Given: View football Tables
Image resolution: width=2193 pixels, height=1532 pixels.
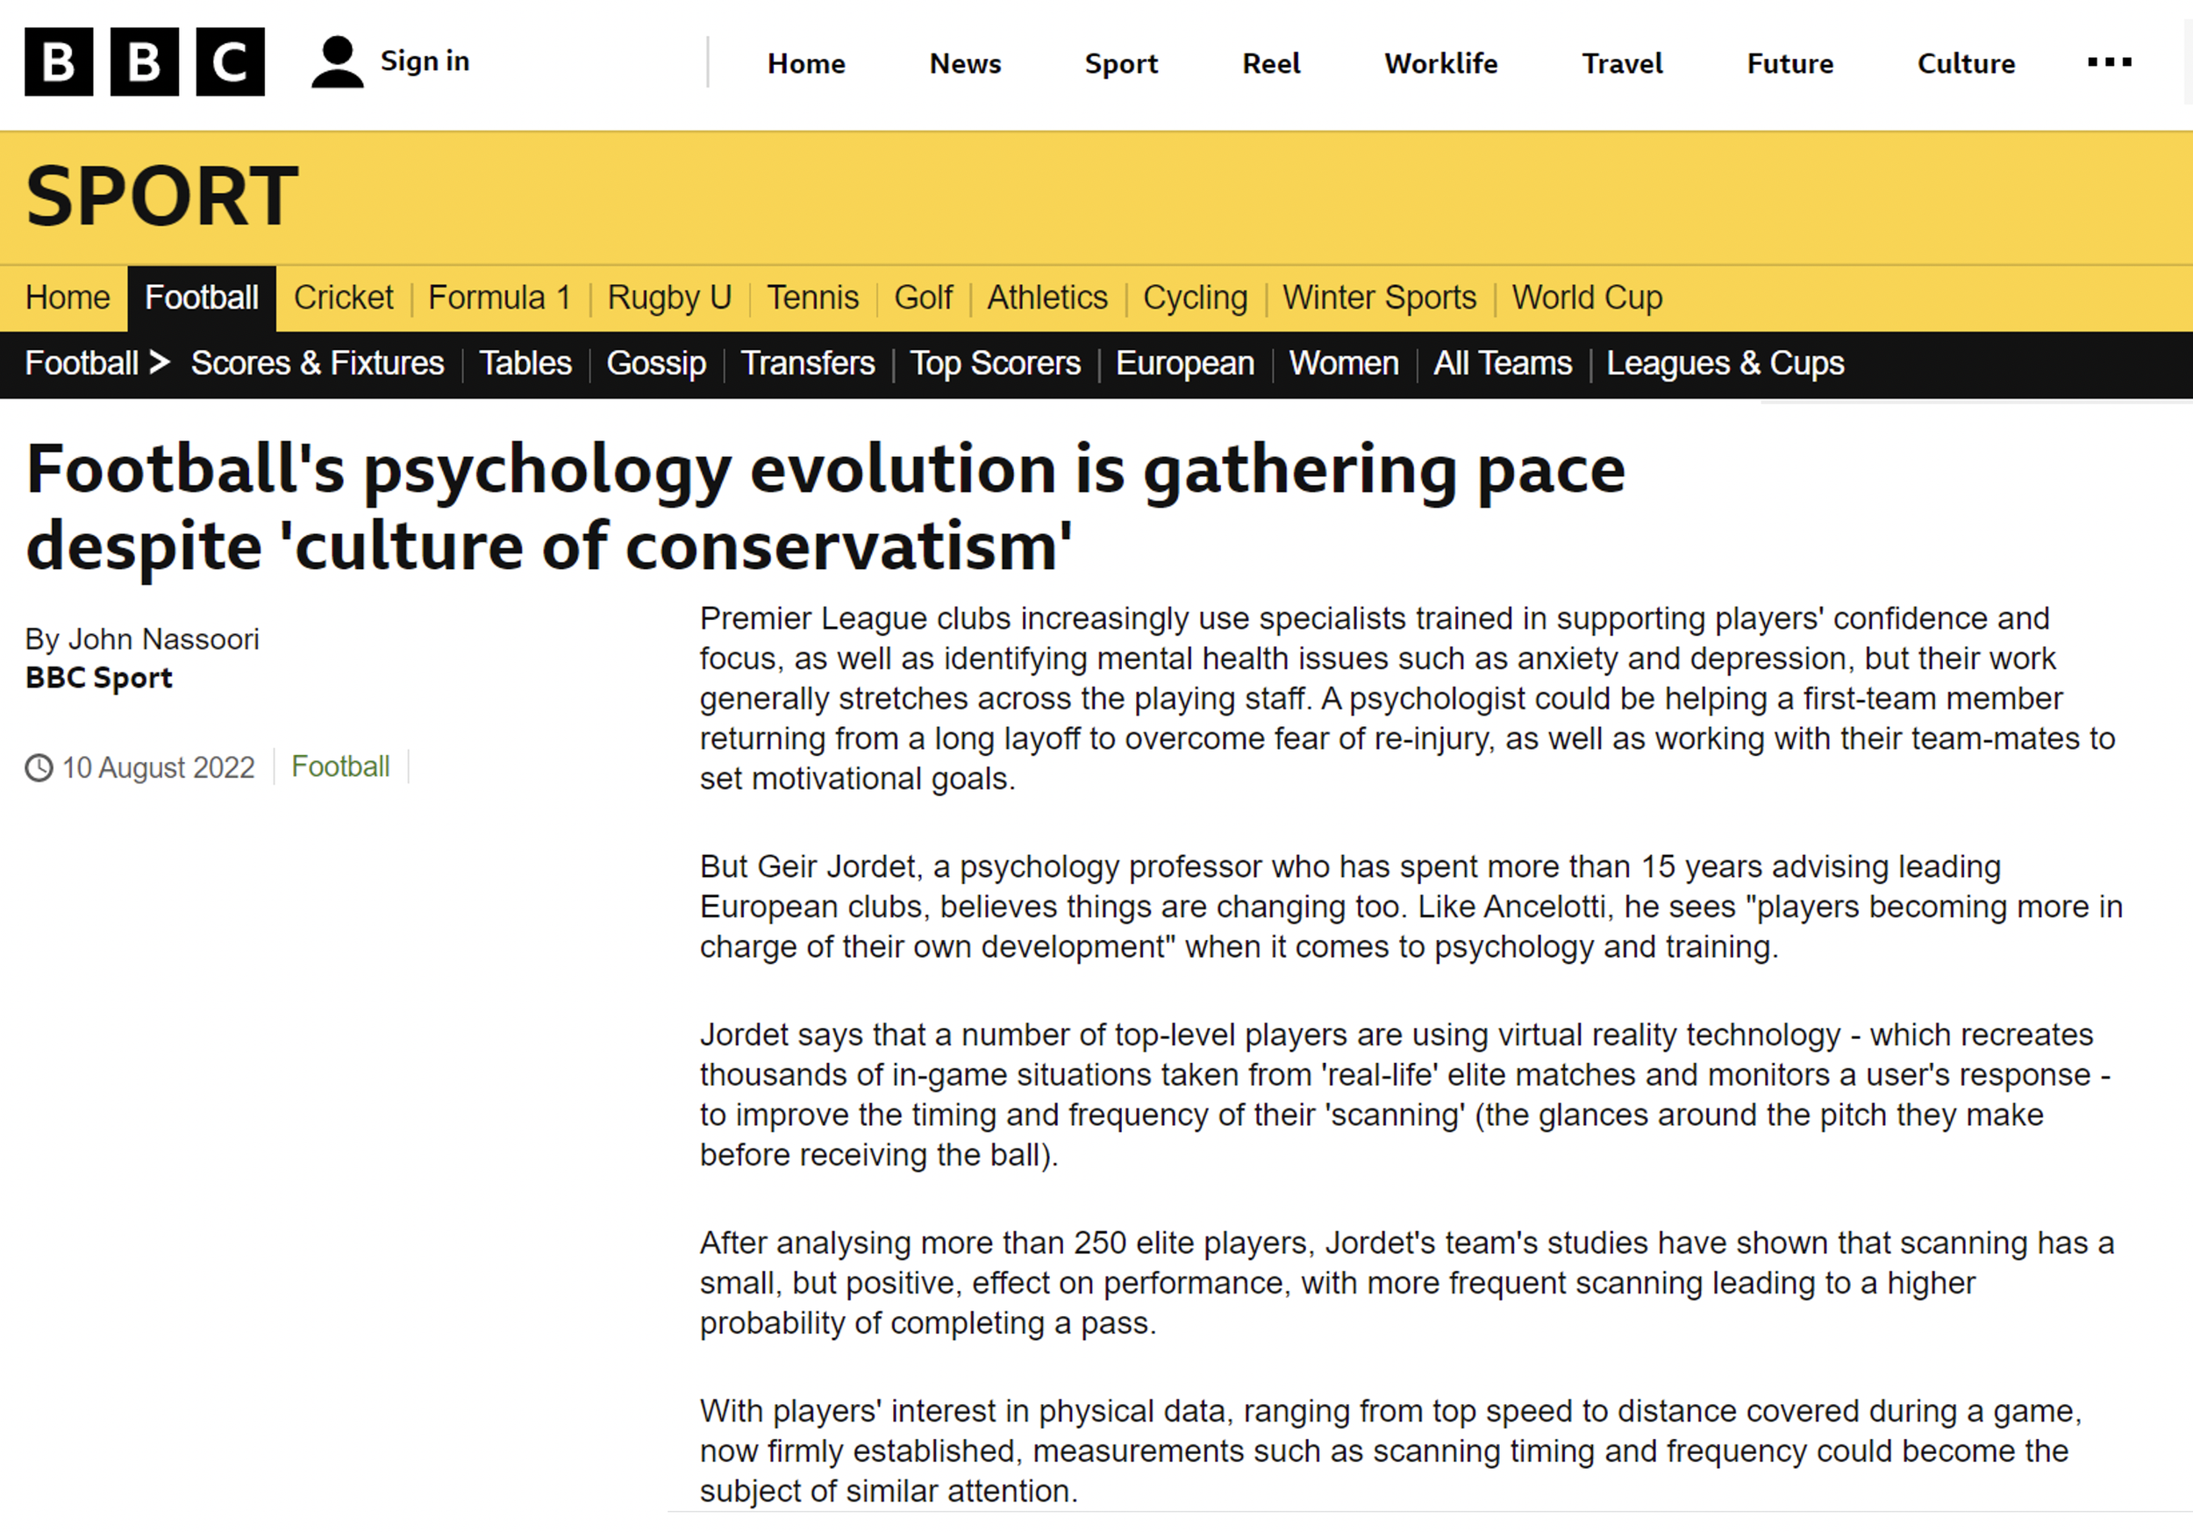Looking at the screenshot, I should pos(525,363).
